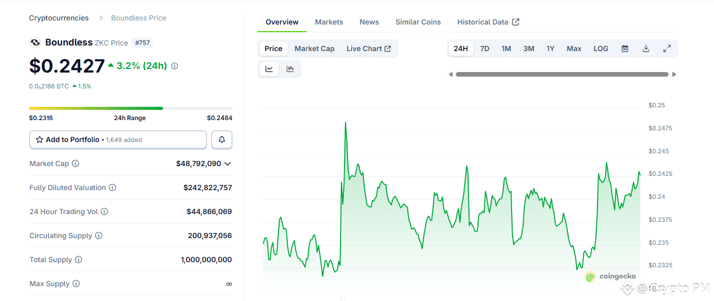
Task: Add Boundless to Portfolio
Action: 118,140
